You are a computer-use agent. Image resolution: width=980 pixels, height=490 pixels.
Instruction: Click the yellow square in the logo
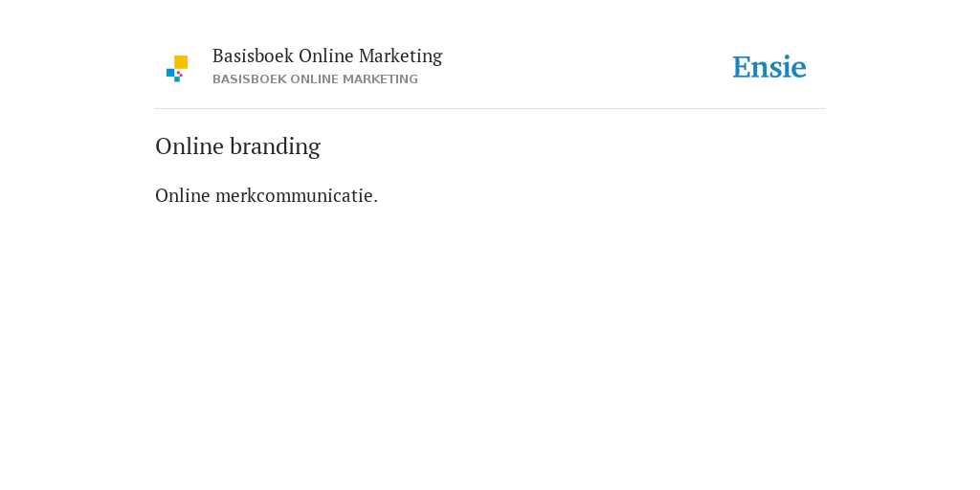[181, 62]
